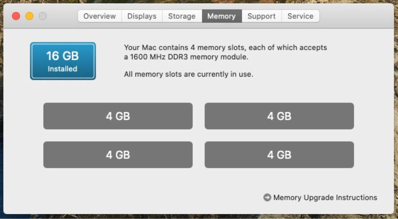Show the Support tab
Viewport: 398px width, 219px height.
point(261,16)
